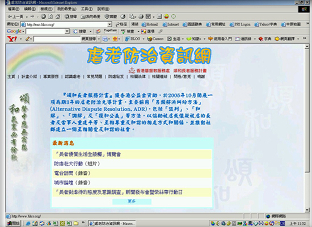Screen dimensions: 312x227
Task: Click the page vertical scrollbar down arrow
Action: click(x=307, y=209)
